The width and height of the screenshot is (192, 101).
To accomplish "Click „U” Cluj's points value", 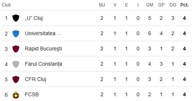I will click(x=184, y=18).
